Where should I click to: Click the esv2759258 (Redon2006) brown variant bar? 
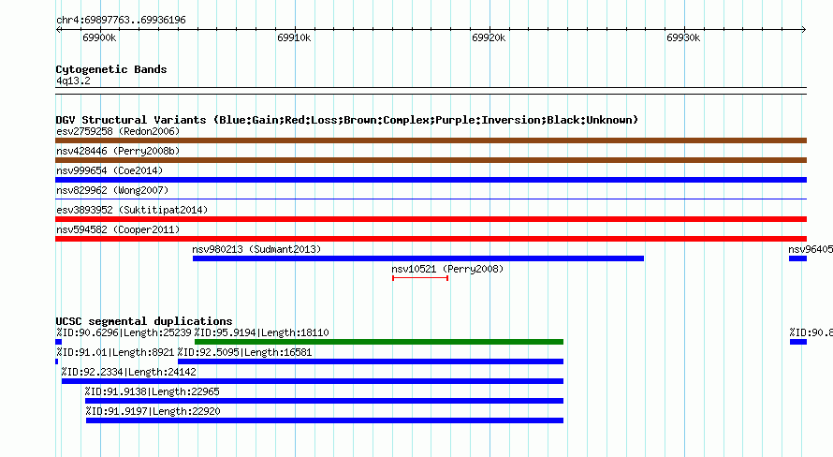coord(431,140)
